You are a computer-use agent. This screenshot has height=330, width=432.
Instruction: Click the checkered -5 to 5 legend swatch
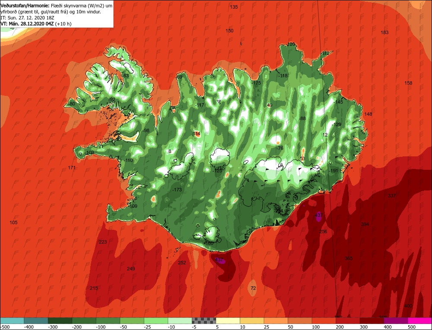204,320
